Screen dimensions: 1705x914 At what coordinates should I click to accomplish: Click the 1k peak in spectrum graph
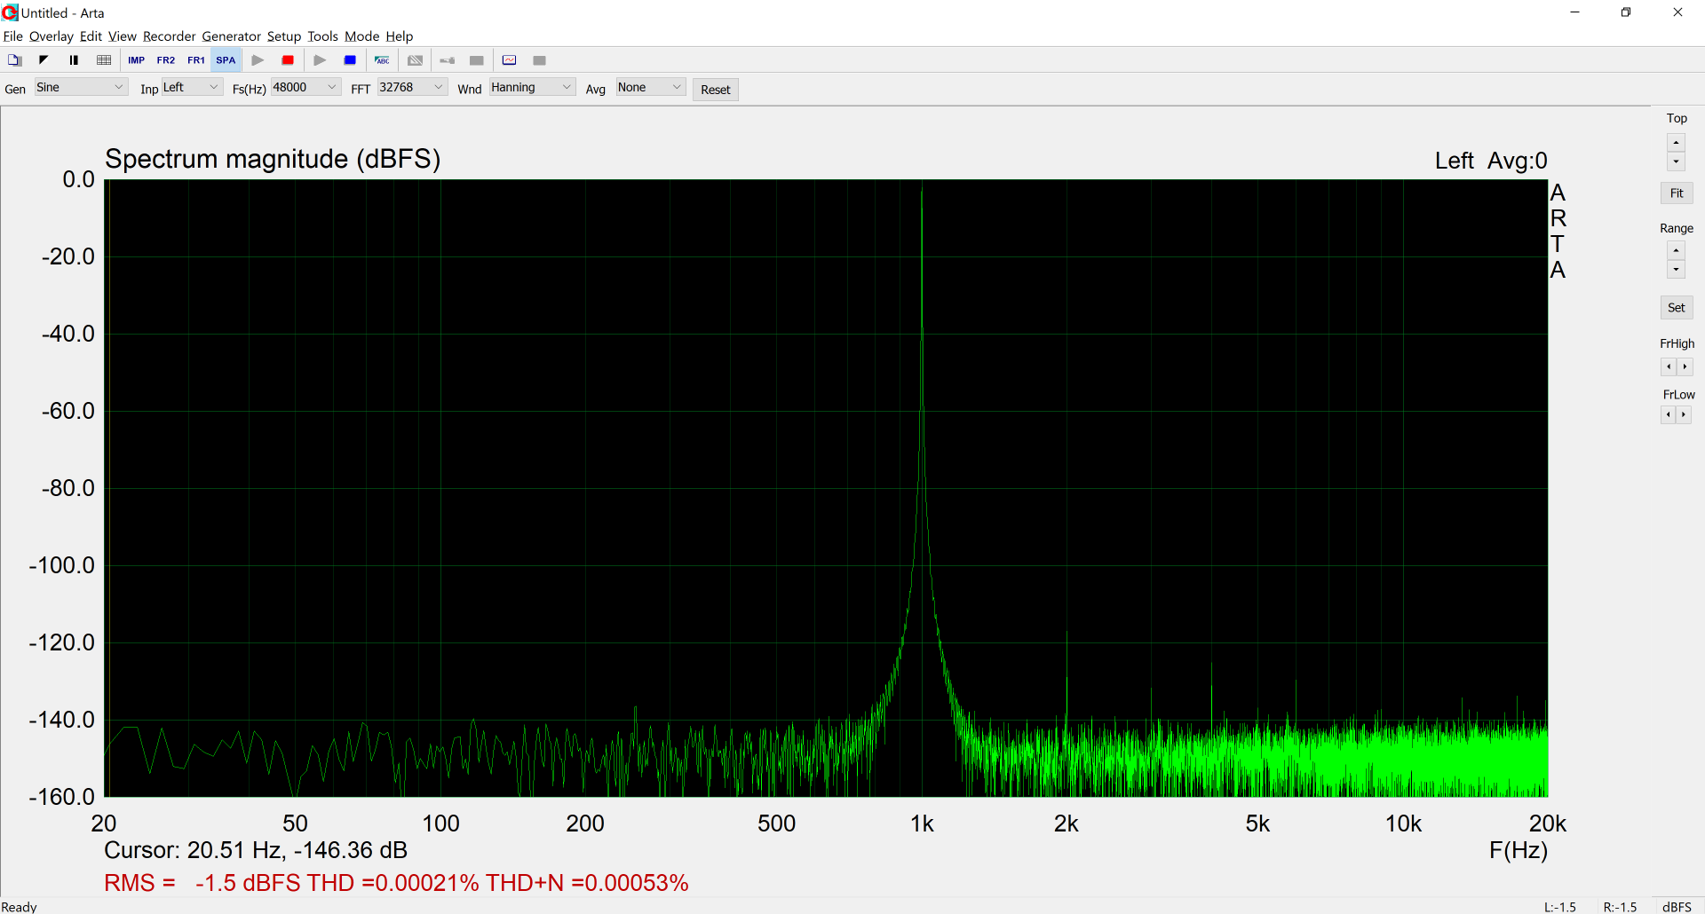coord(922,188)
